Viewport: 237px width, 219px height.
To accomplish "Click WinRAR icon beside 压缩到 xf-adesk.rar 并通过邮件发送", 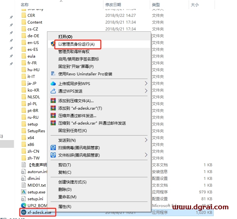I will coord(53,123).
